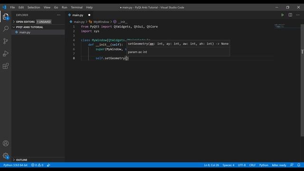Click the 1 UNSAVED badge
304x171 pixels.
pyautogui.click(x=44, y=22)
